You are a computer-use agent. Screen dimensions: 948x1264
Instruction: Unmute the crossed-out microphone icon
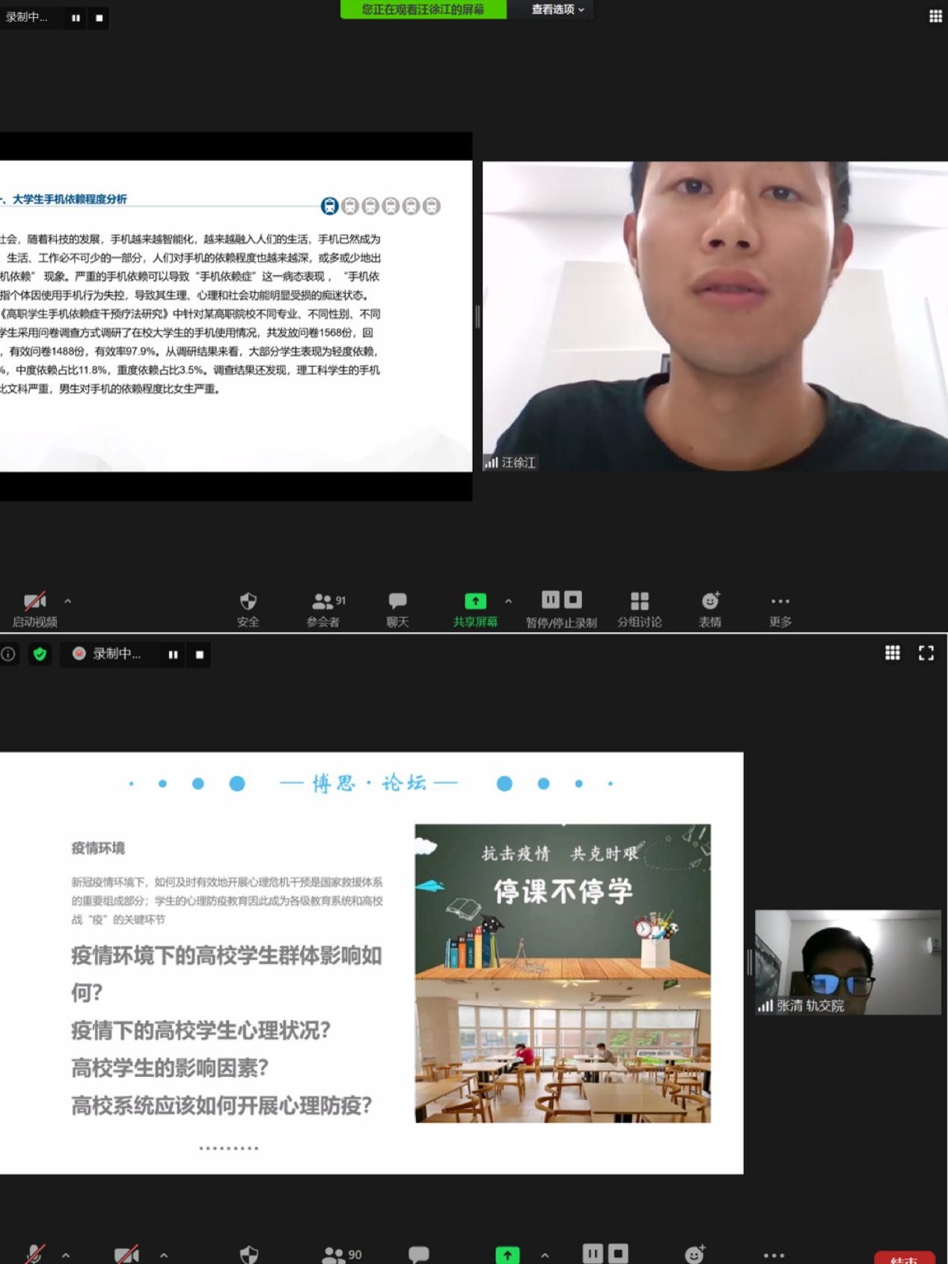pyautogui.click(x=34, y=1253)
